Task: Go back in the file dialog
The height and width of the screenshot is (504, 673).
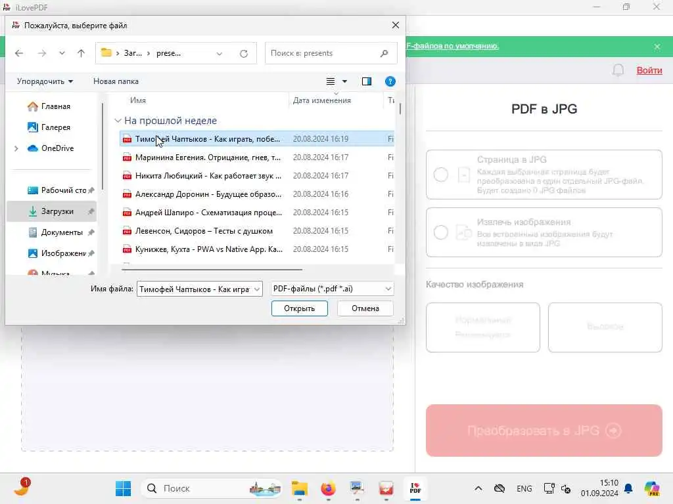Action: pyautogui.click(x=19, y=53)
